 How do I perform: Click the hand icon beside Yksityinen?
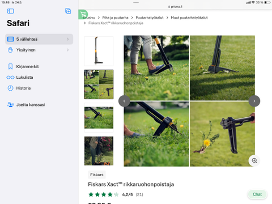click(x=10, y=50)
